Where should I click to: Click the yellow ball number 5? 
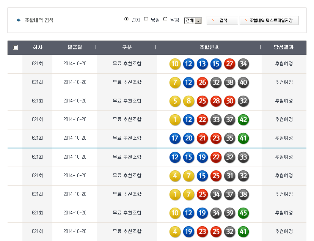pyautogui.click(x=175, y=101)
